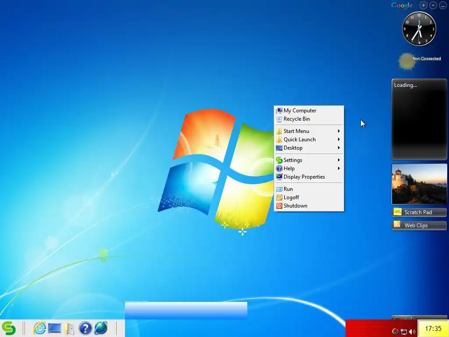Open the Scratch Pad gadget
449x337 pixels.
point(419,212)
